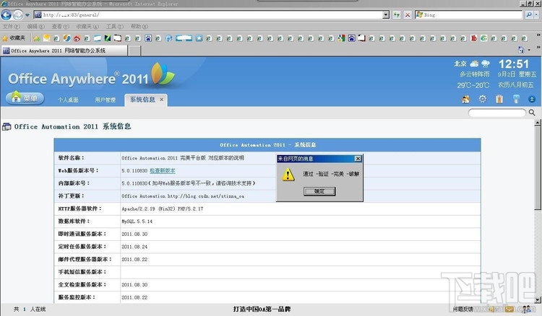The width and height of the screenshot is (542, 316).
Task: Select the 系统信息 tab
Action: [x=142, y=100]
